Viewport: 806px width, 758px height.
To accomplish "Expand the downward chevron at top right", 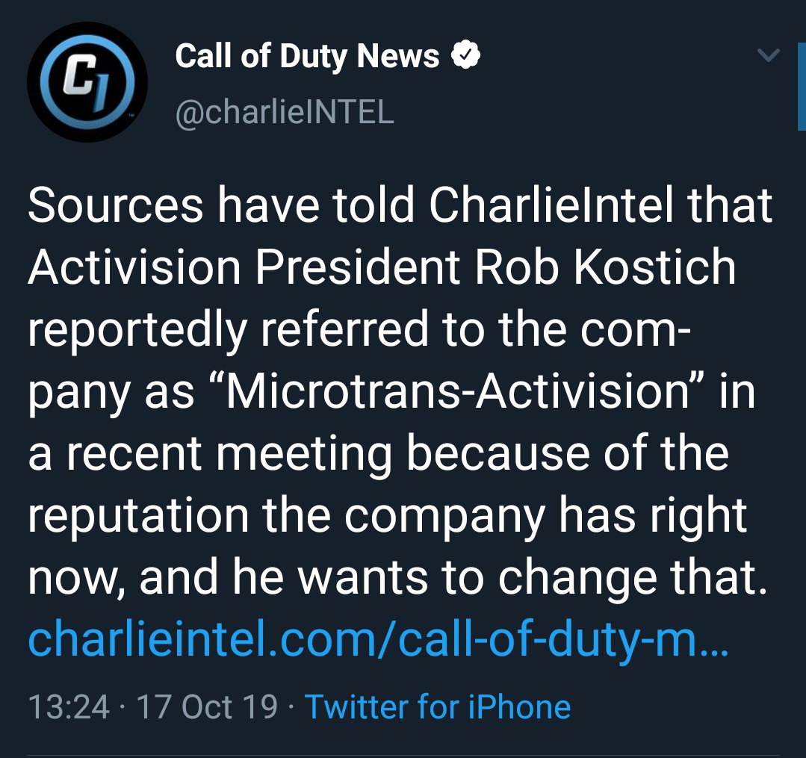I will [x=768, y=54].
